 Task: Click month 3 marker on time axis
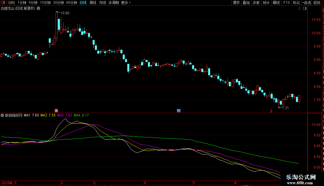[x=94, y=183]
